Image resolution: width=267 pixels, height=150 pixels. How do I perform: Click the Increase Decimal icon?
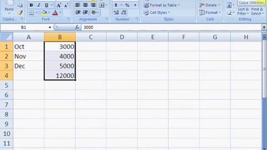(x=116, y=12)
